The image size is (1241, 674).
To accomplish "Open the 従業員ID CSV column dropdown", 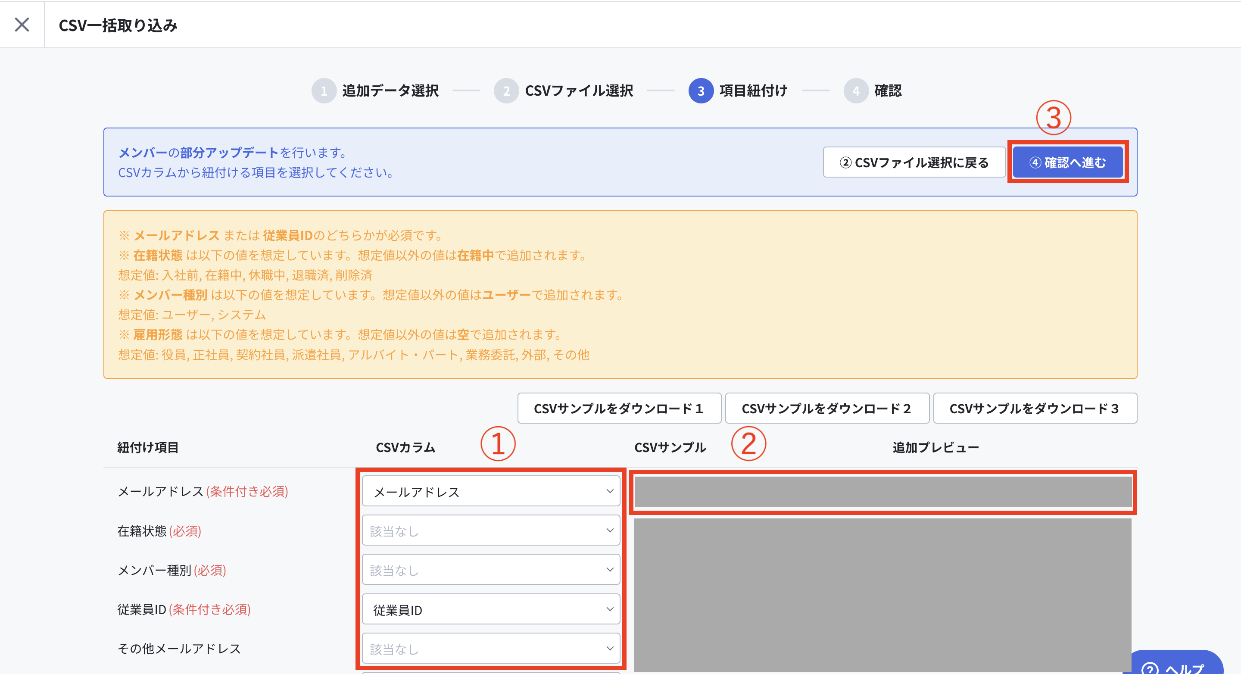I will coord(491,609).
